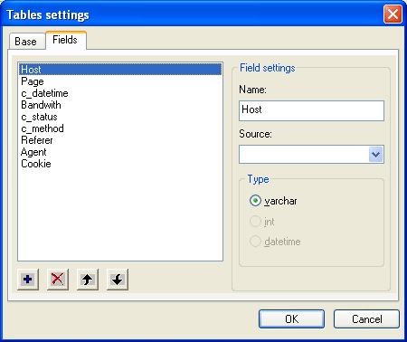Screen dimensions: 407x342
Task: Confirm with the OK button
Action: pos(291,318)
